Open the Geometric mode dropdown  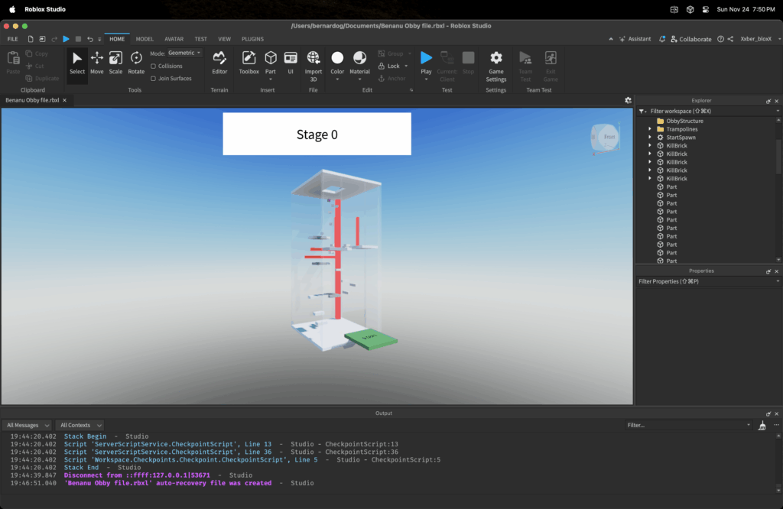click(184, 53)
